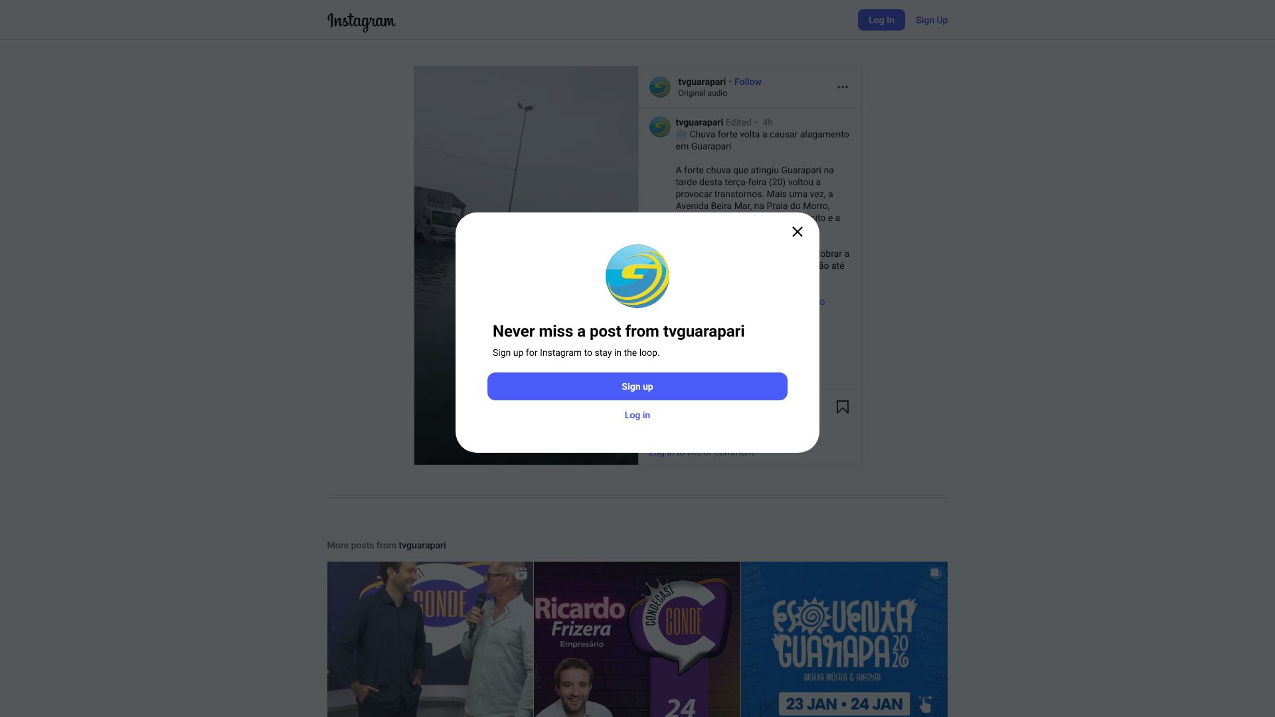Play the flooded street video

click(526, 266)
